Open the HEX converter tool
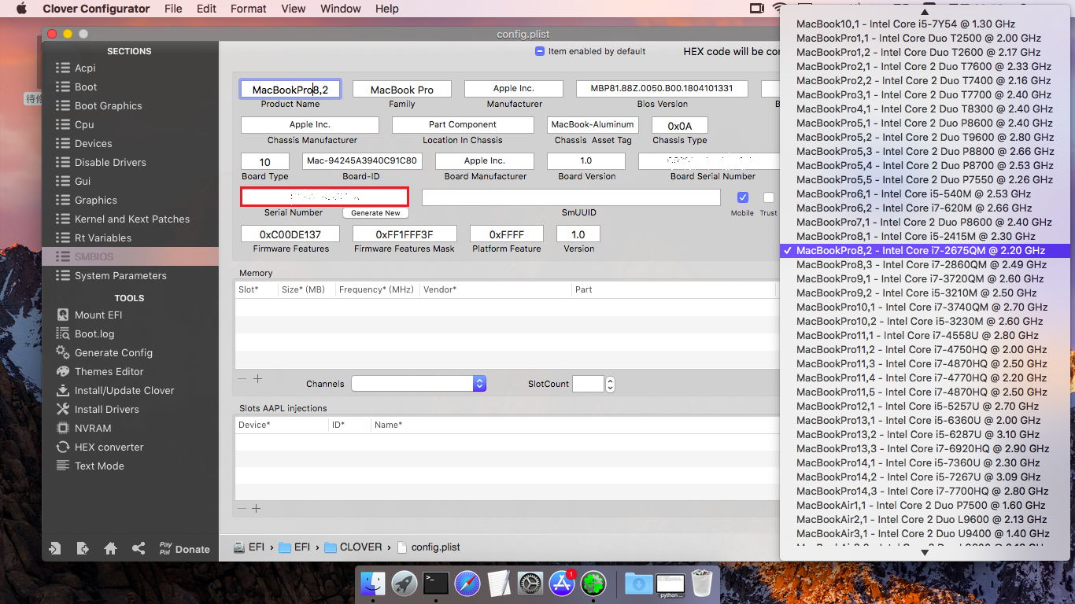Image resolution: width=1075 pixels, height=604 pixels. 100,447
